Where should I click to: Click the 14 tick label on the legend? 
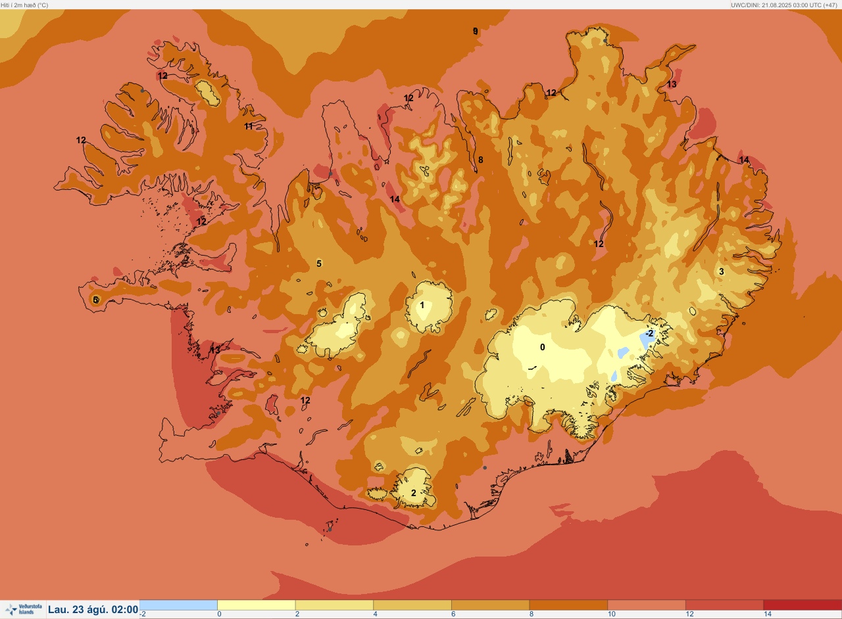point(767,614)
